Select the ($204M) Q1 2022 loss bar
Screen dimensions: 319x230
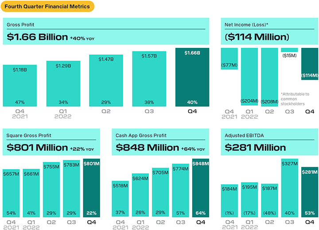tap(249, 77)
